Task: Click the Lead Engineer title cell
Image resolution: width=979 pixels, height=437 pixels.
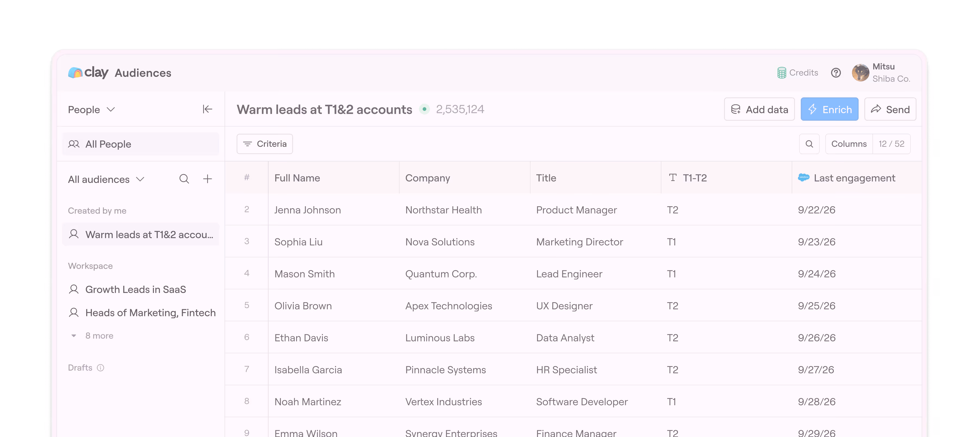Action: [x=595, y=273]
